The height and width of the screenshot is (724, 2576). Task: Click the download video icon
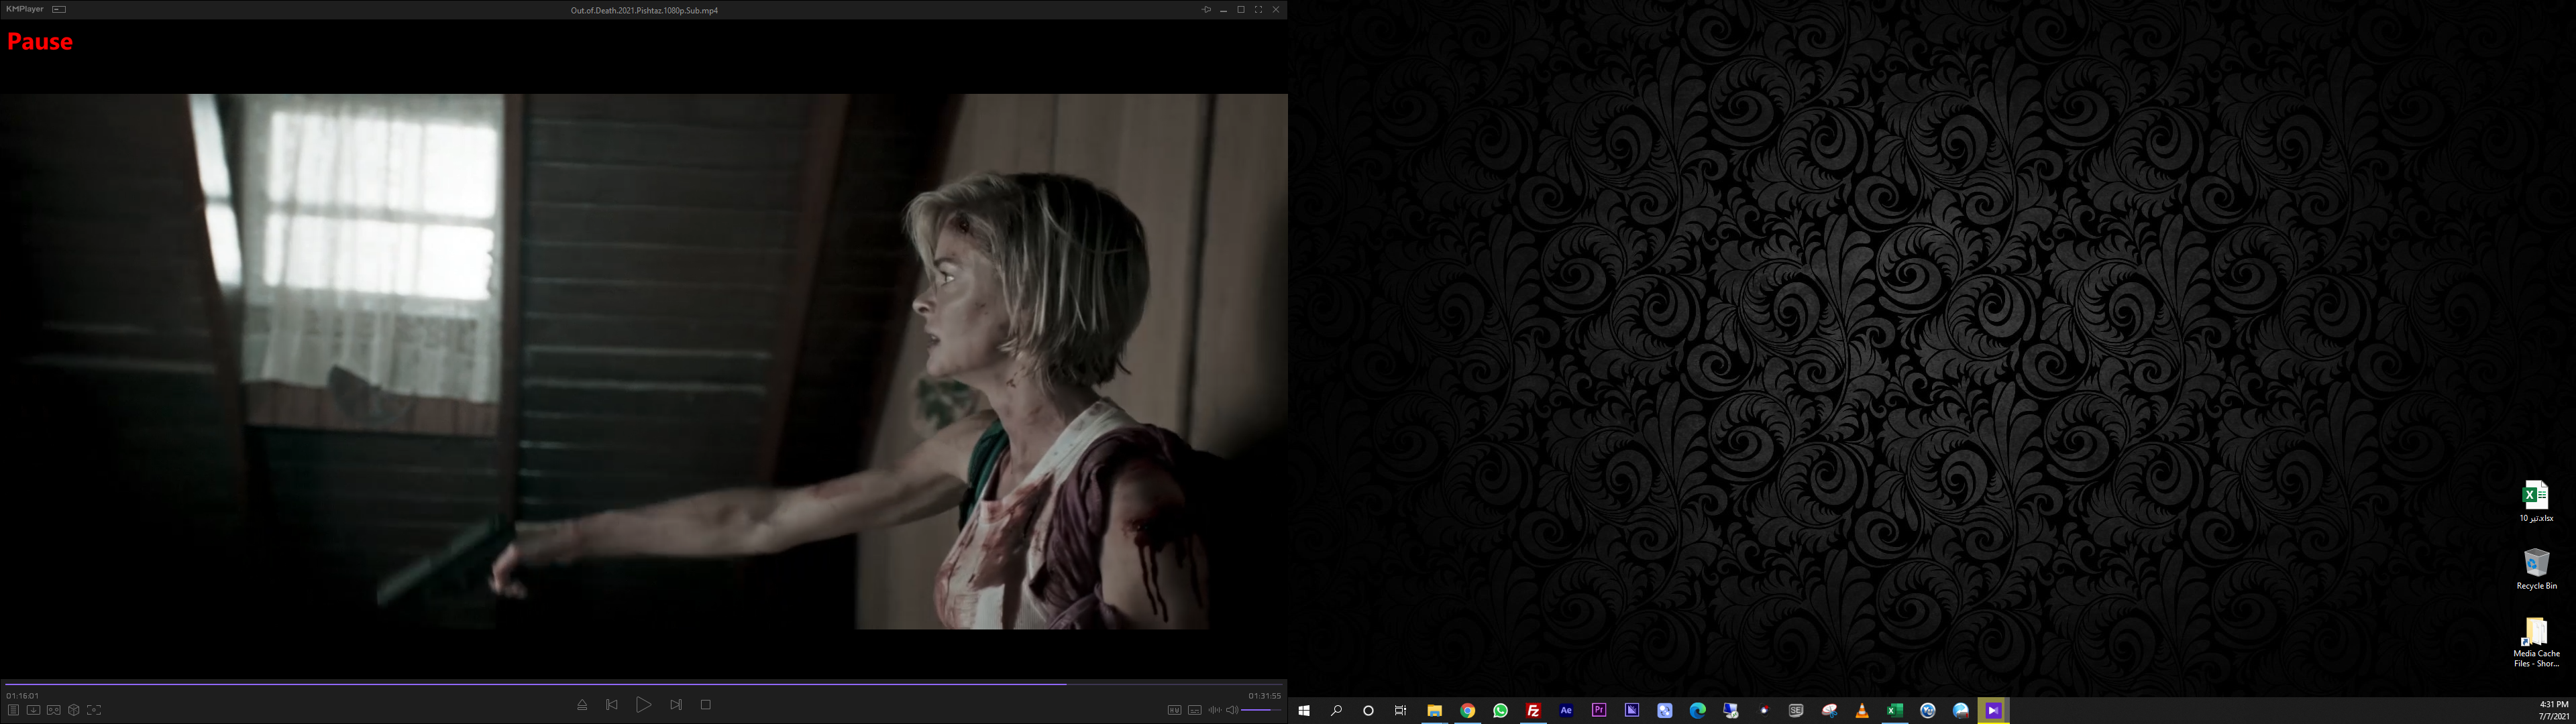[33, 710]
